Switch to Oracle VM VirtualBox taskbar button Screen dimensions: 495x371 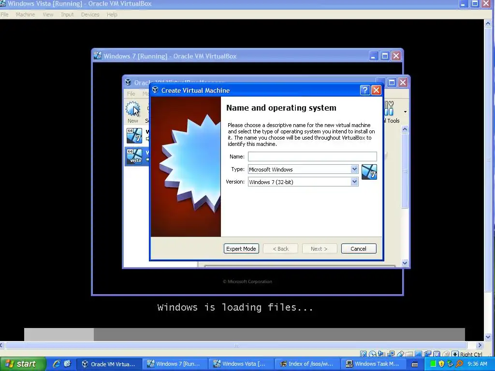108,364
